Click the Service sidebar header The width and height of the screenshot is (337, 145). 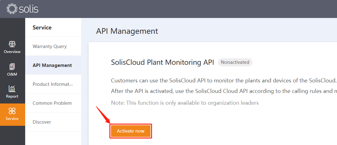(42, 27)
